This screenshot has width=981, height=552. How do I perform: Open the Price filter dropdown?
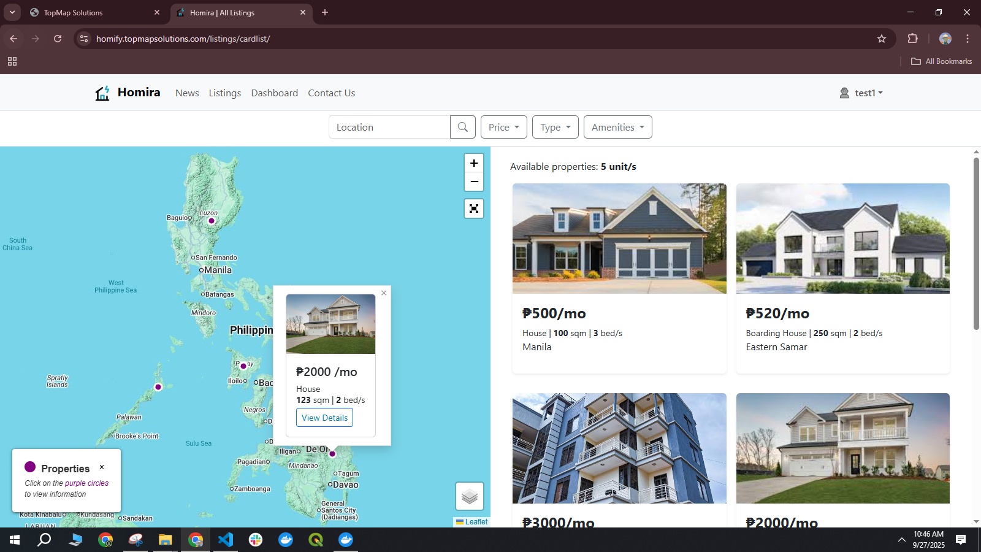(x=503, y=127)
